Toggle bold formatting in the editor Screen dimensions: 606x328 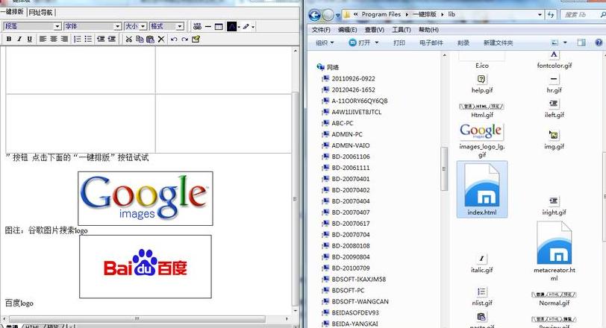pos(9,39)
